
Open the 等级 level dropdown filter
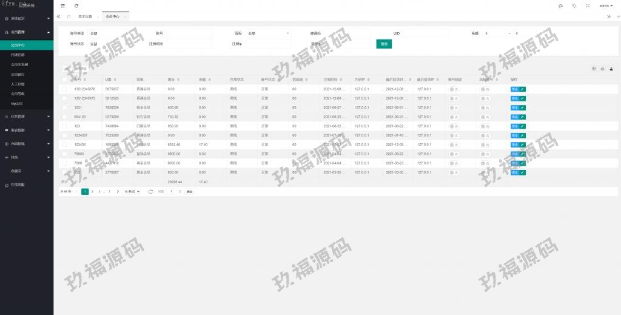pos(268,33)
